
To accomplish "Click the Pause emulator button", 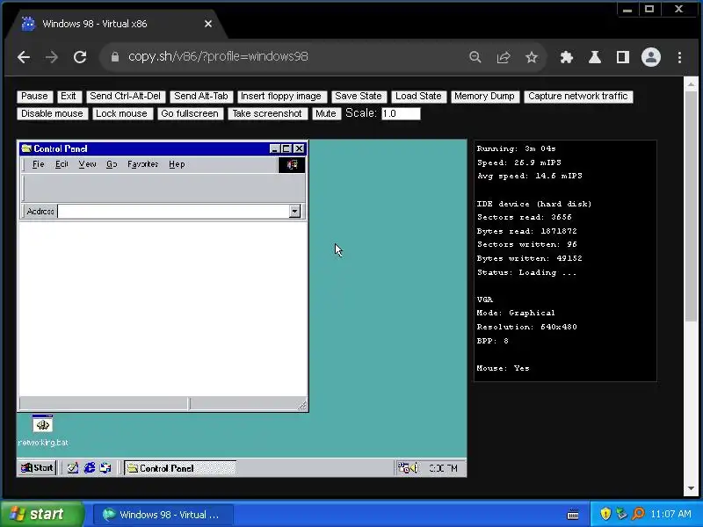I will point(34,97).
